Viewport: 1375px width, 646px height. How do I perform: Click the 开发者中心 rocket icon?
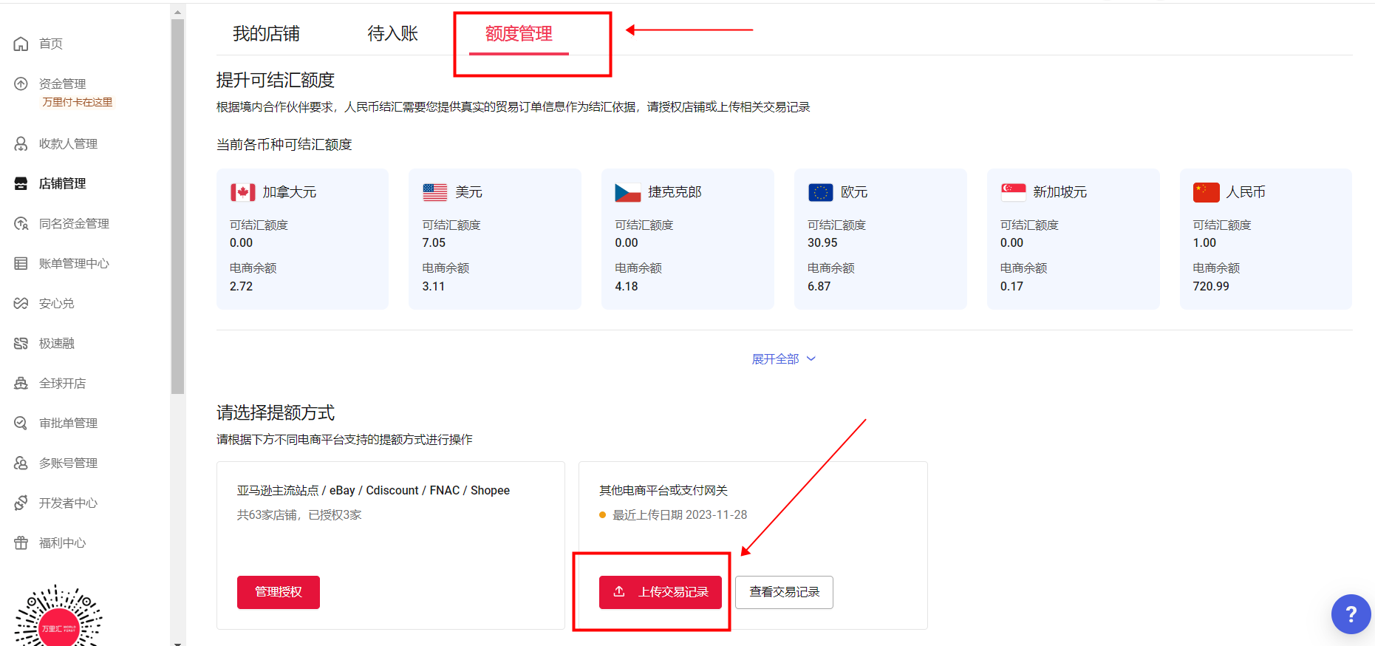(x=21, y=503)
